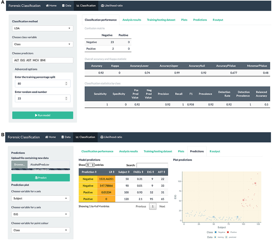Switch to Predictions tab in panel A

tap(200, 20)
